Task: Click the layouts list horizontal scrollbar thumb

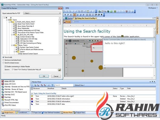Action: coord(11,110)
